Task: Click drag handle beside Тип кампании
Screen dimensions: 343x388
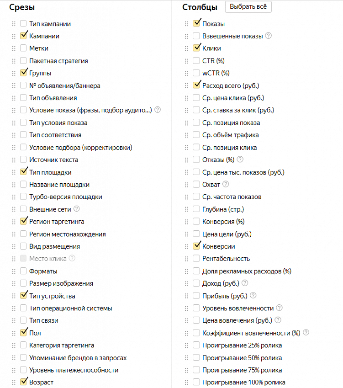Action: coord(14,24)
